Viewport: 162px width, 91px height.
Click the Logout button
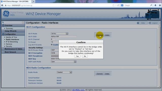coord(154,23)
